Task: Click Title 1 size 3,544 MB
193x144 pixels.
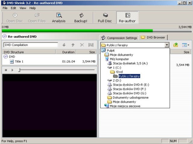Action: [89, 61]
